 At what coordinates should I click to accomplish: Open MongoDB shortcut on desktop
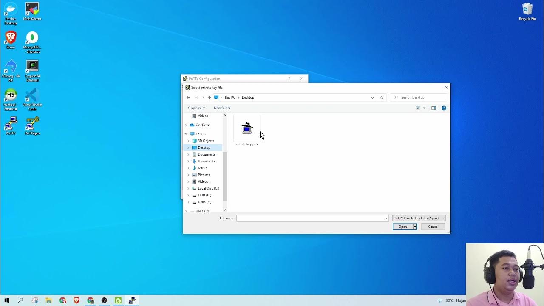(x=32, y=42)
